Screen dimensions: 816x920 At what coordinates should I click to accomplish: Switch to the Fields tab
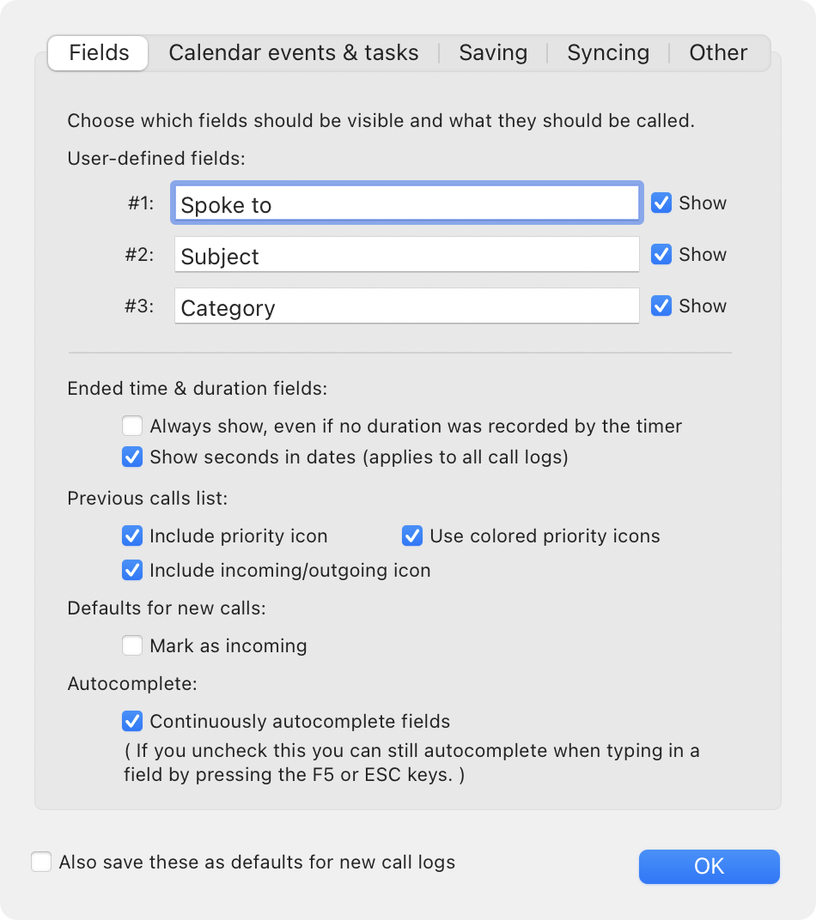99,53
